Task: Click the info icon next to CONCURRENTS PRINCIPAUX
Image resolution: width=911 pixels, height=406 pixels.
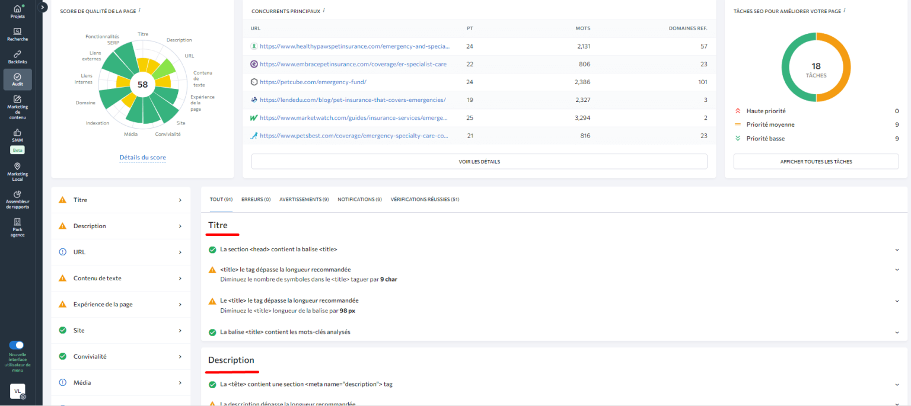Action: [322, 10]
